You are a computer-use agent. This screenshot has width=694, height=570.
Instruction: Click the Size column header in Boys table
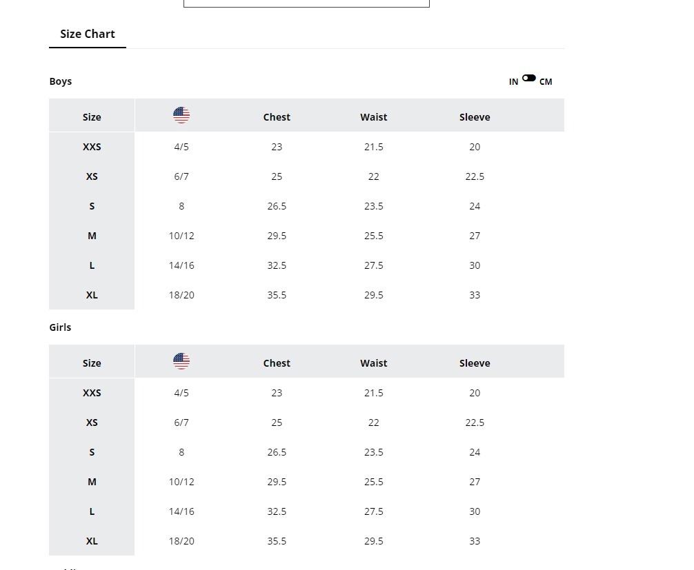[x=92, y=117]
